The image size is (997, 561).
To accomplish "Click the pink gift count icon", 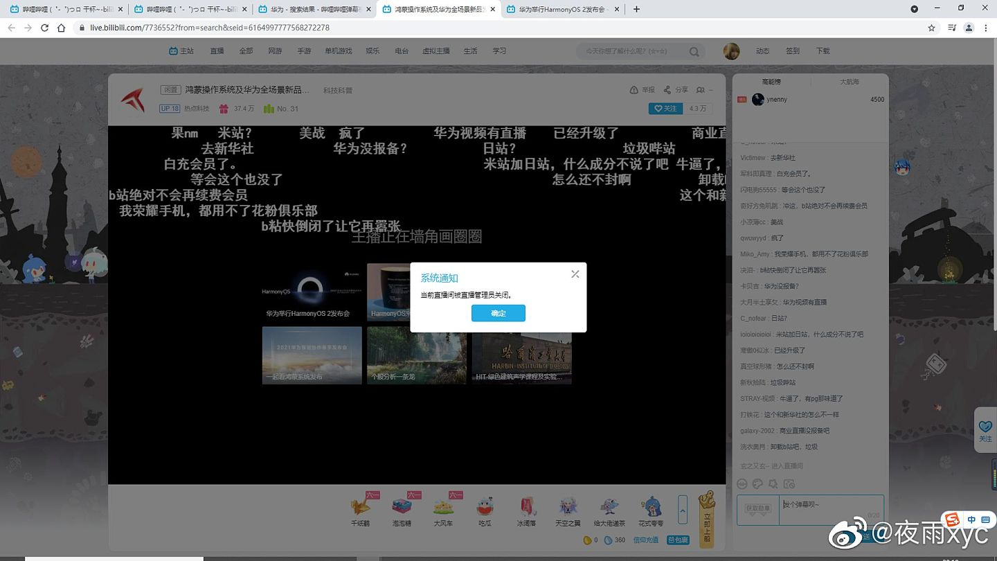I will pos(224,109).
